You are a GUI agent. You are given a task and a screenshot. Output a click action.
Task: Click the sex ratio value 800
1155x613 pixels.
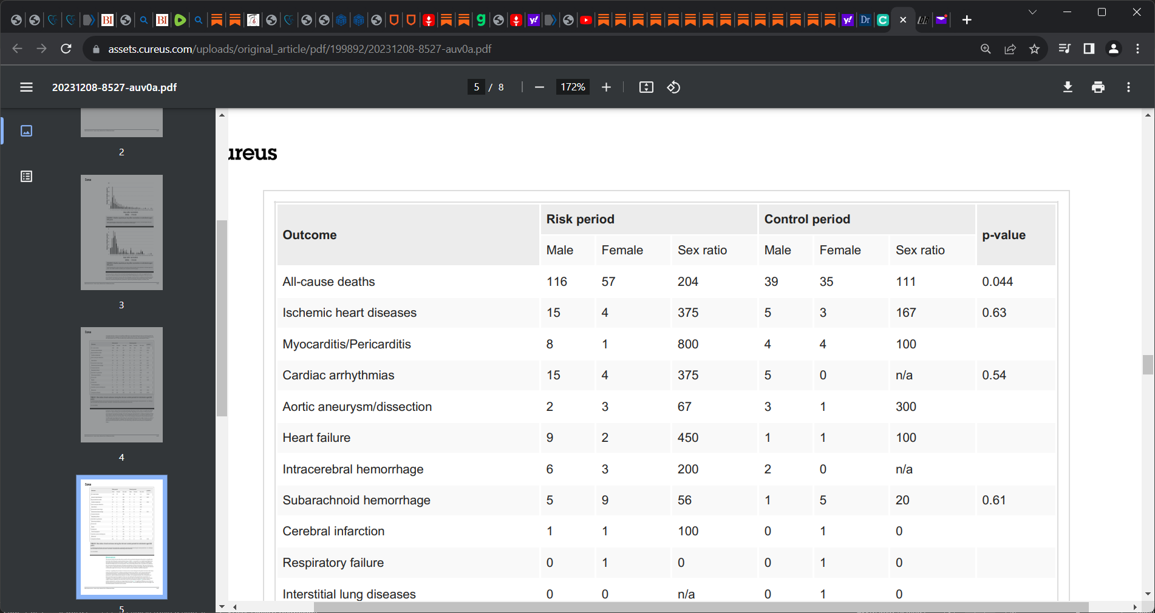click(688, 344)
